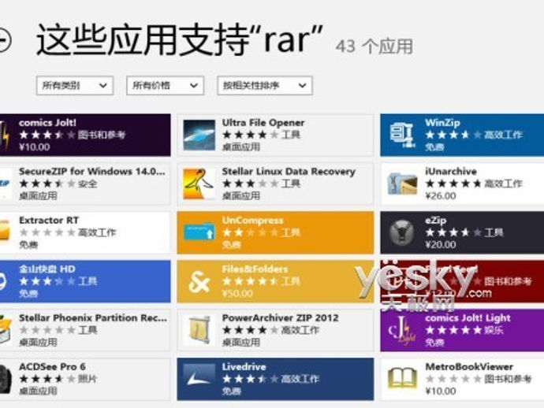Screen dimensions: 544x408
Task: Open the Ultra File Opener title
Action: click(x=263, y=123)
